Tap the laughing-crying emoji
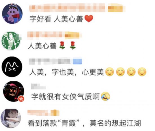Image resolution: width=155 pixels, height=131 pixels. click(106, 96)
